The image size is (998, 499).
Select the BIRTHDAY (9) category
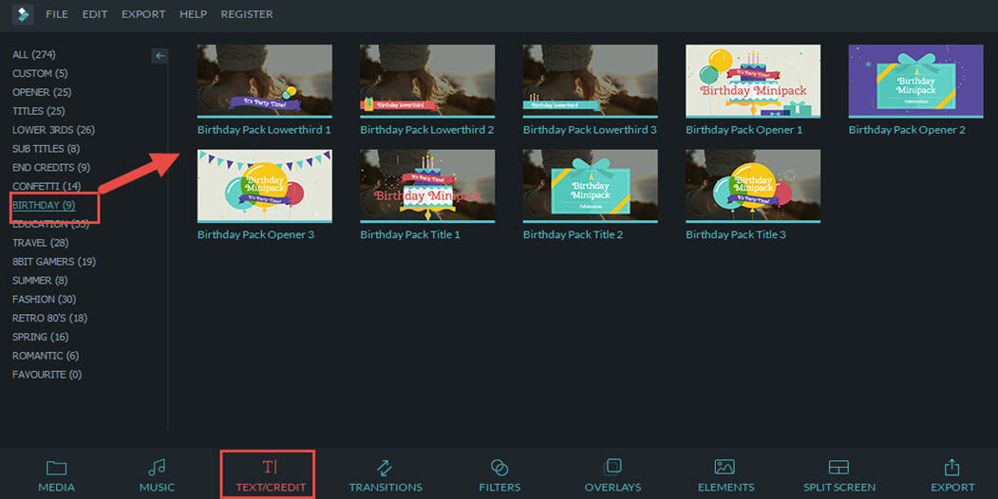point(43,205)
